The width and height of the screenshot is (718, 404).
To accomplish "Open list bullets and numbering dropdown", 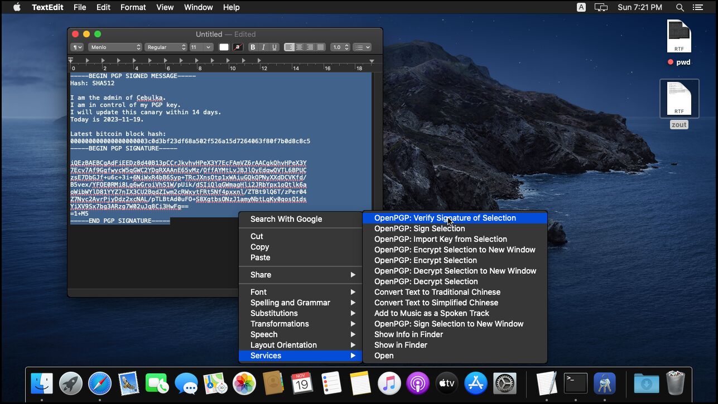I will pos(362,47).
